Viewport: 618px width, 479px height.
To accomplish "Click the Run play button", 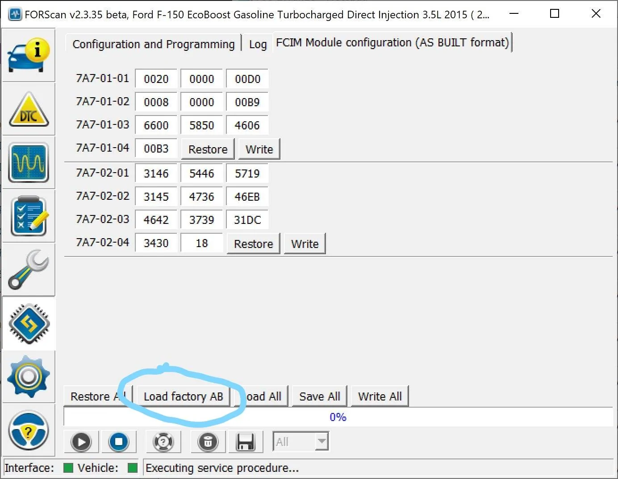I will (81, 442).
